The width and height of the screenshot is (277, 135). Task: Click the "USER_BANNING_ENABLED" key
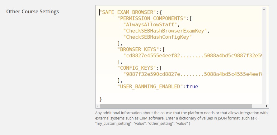pyautogui.click(x=150, y=86)
